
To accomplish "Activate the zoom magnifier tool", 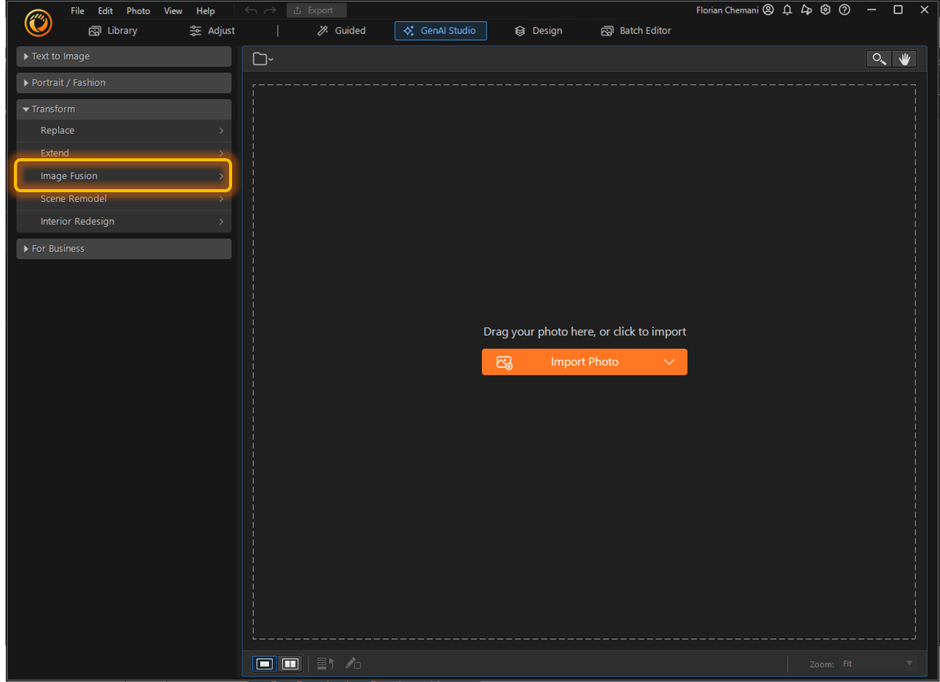I will tap(878, 59).
